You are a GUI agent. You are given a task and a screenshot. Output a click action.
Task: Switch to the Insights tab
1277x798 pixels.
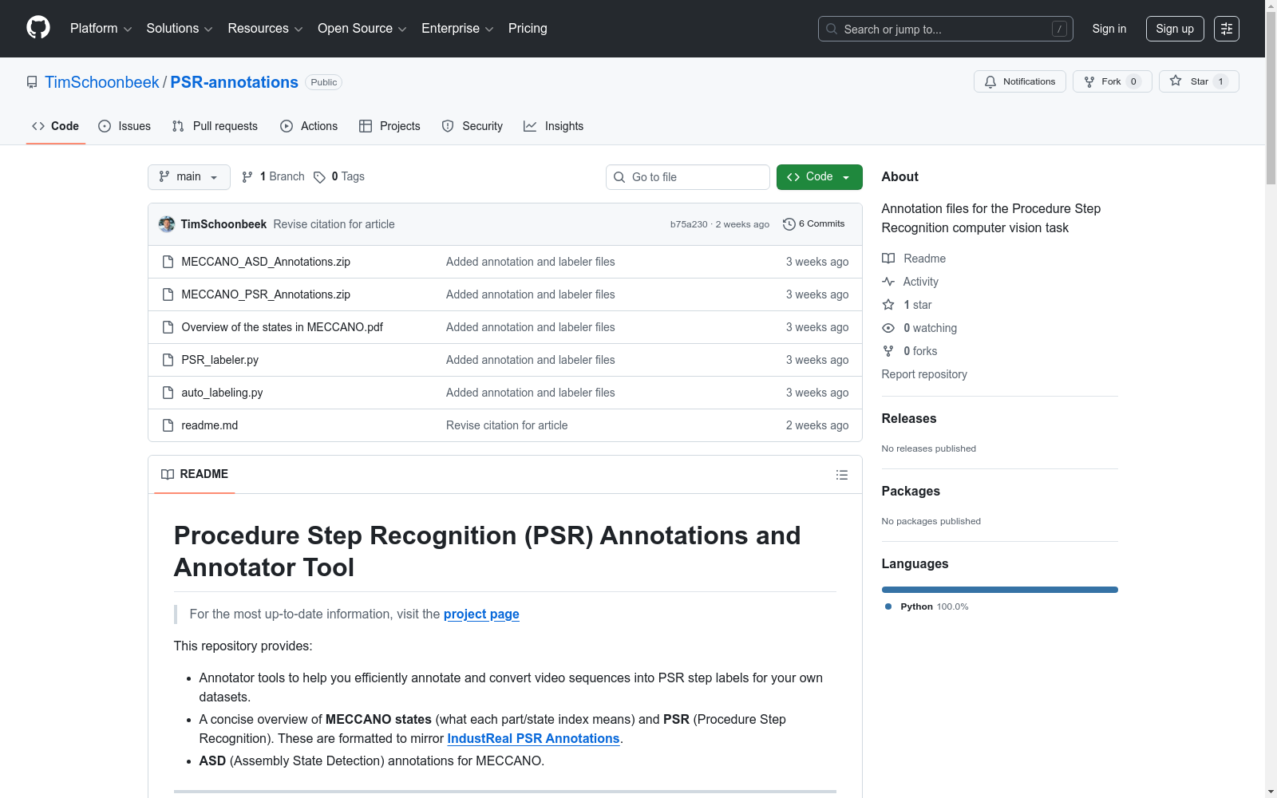[553, 126]
